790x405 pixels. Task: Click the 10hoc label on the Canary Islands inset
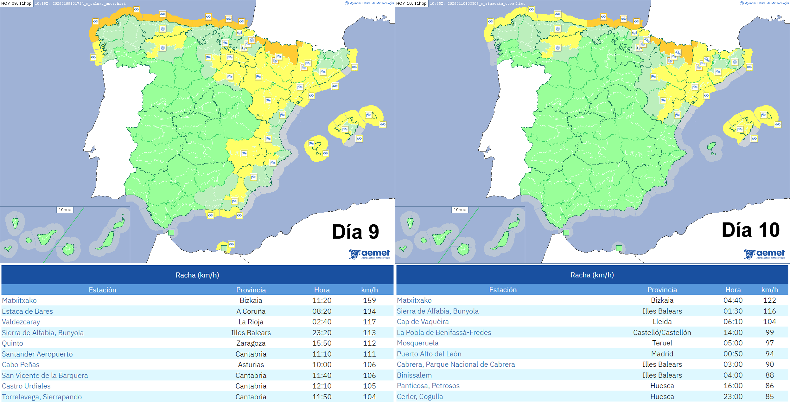pos(65,209)
